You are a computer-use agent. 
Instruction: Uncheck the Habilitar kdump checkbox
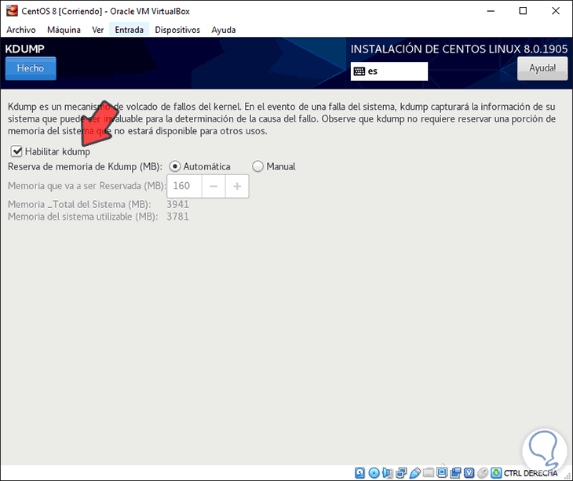(x=16, y=151)
